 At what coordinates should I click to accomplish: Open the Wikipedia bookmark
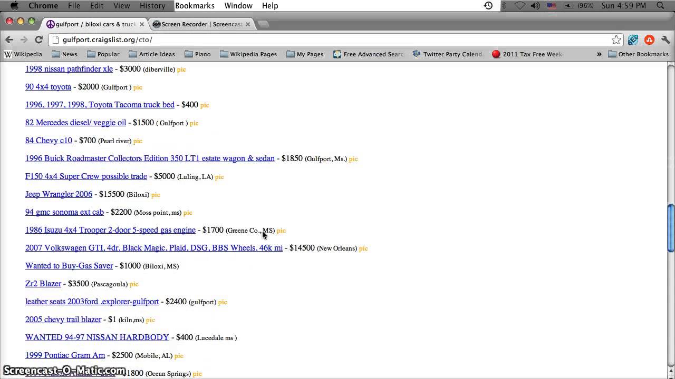23,54
